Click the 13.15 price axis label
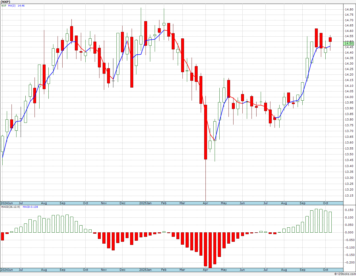The width and height of the screenshot is (356, 276). click(x=349, y=195)
